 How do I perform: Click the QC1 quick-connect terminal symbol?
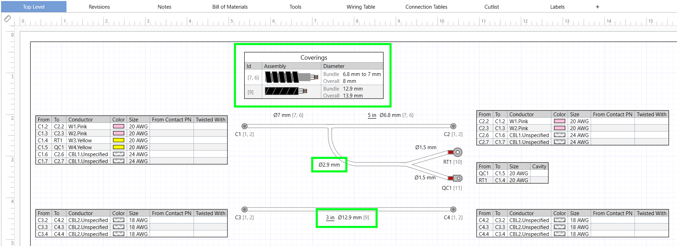[x=455, y=178]
